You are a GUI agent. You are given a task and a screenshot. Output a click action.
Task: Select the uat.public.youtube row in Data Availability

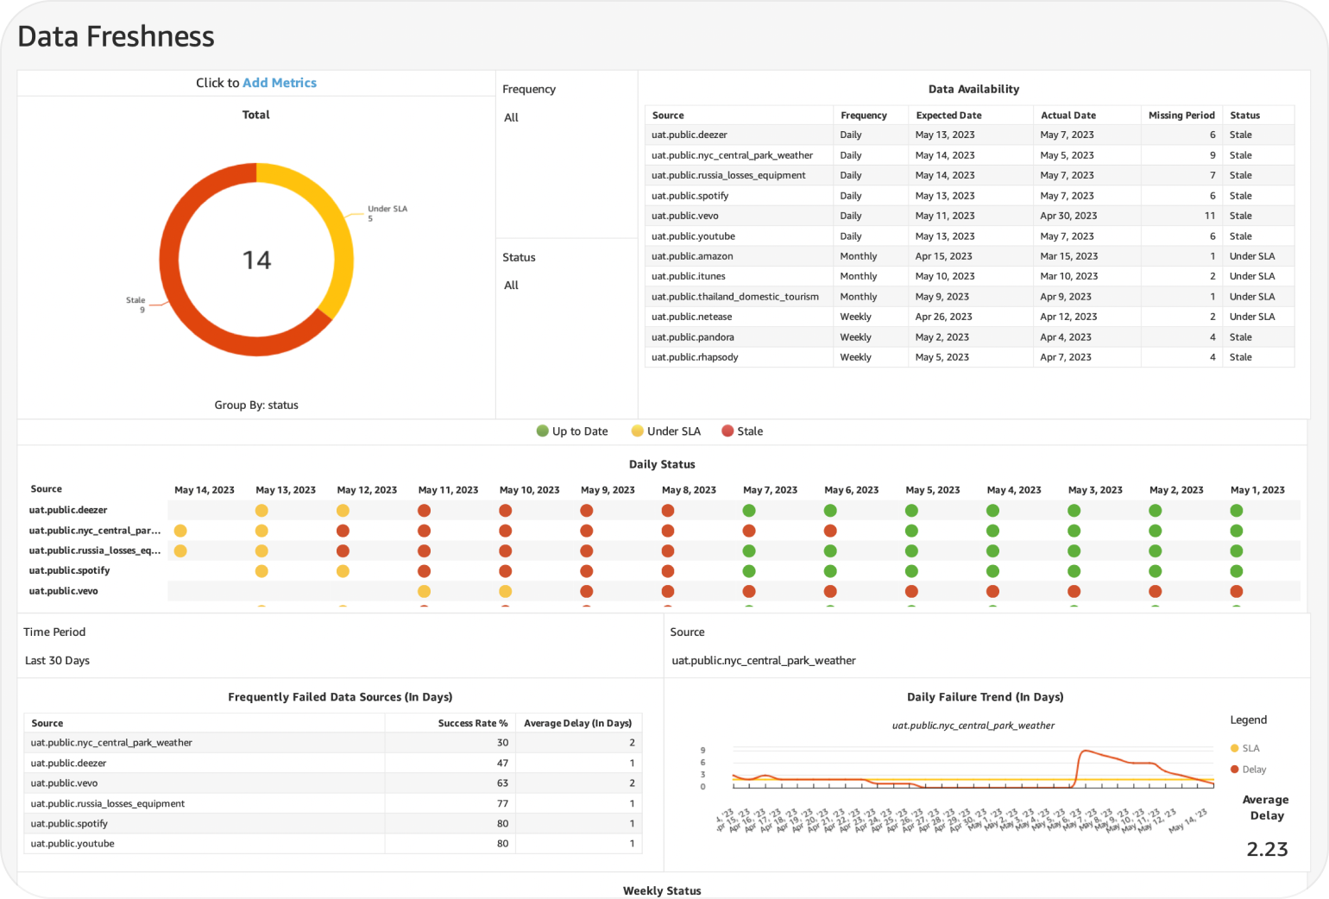point(693,236)
